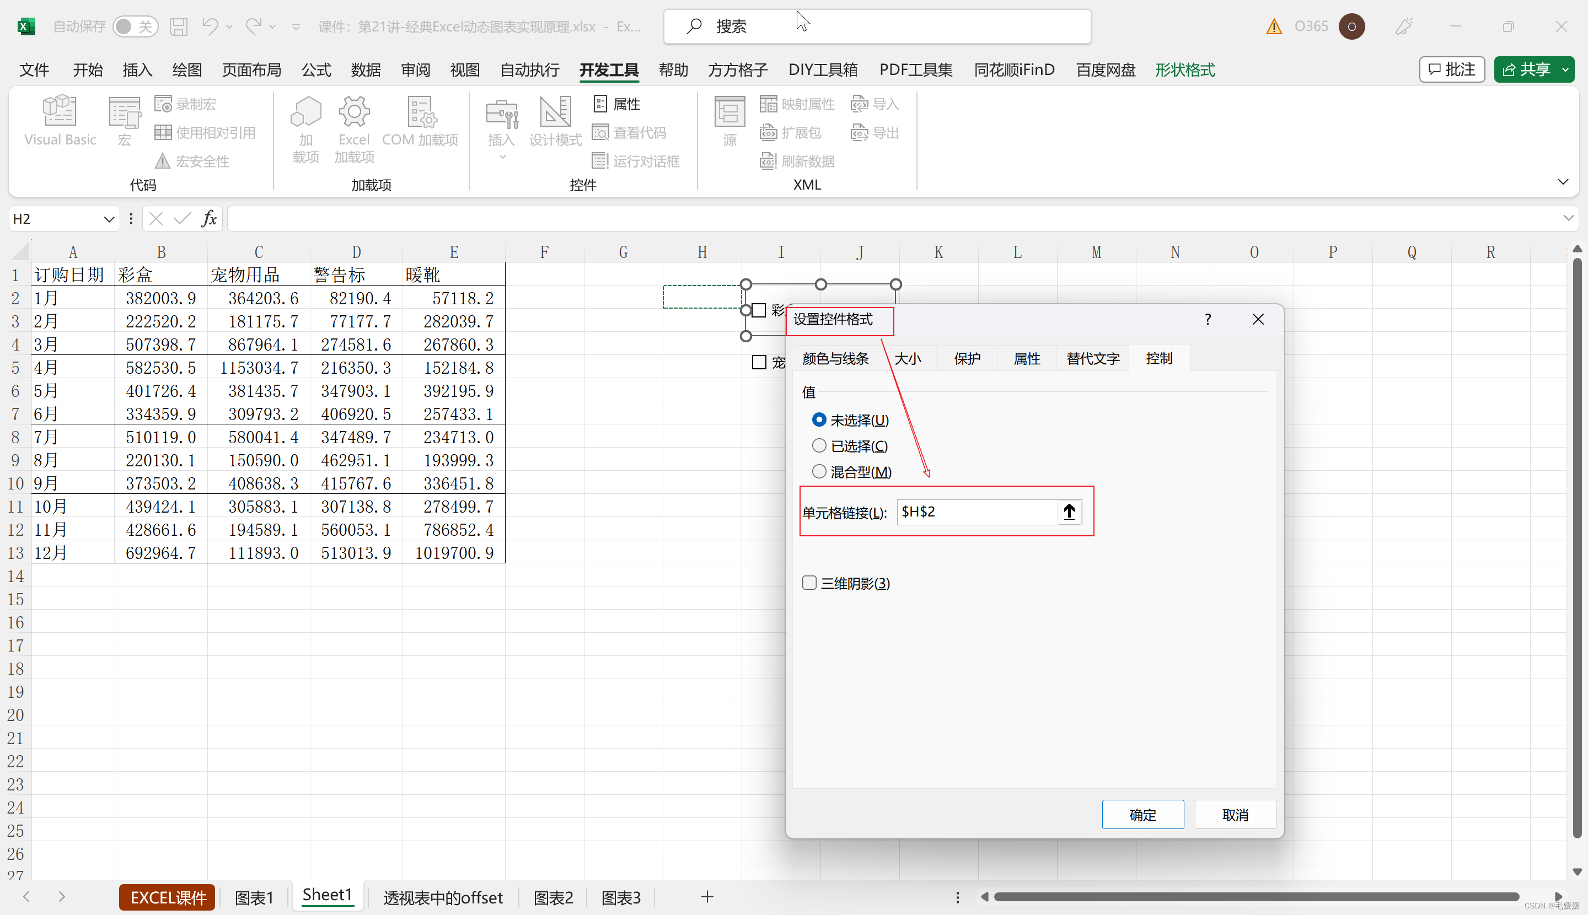This screenshot has width=1588, height=915.
Task: Open the Developer (开发工具) ribbon tab
Action: (609, 70)
